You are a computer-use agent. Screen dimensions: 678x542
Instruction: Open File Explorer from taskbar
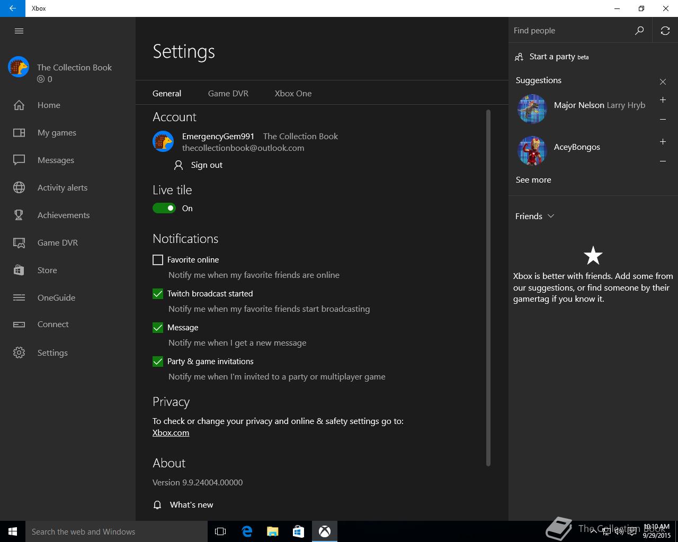point(272,531)
